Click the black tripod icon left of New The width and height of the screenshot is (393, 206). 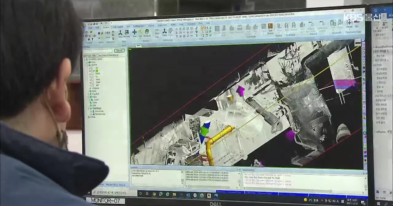(120, 32)
